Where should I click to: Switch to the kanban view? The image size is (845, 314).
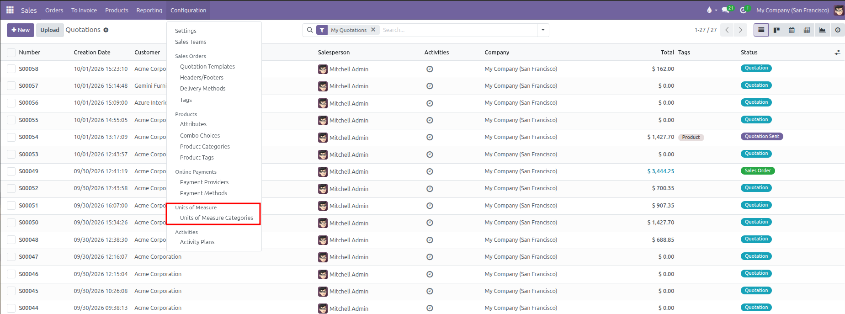pos(776,30)
